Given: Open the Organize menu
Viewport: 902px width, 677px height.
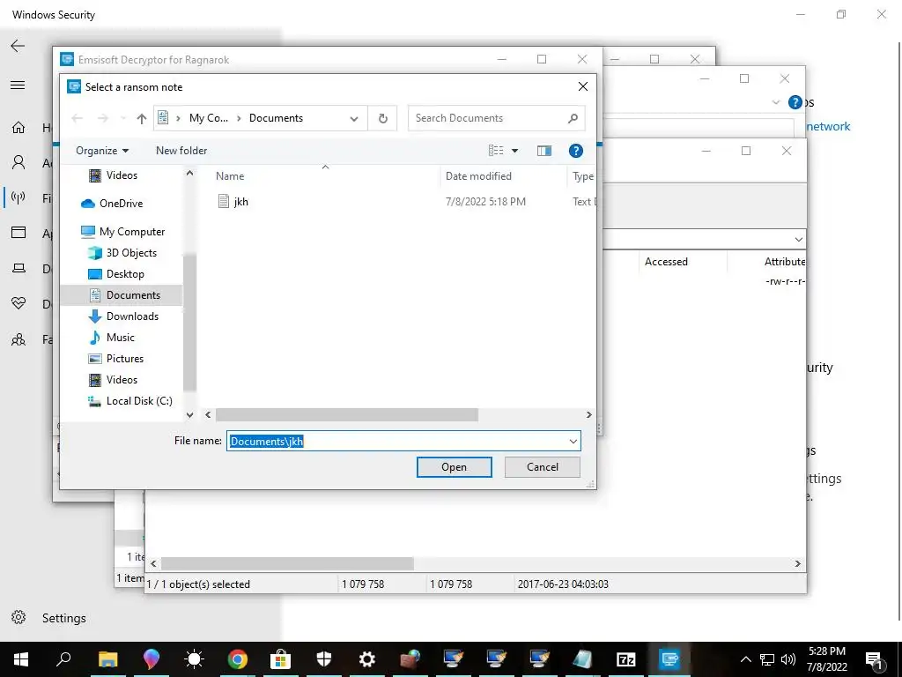Looking at the screenshot, I should (x=102, y=150).
